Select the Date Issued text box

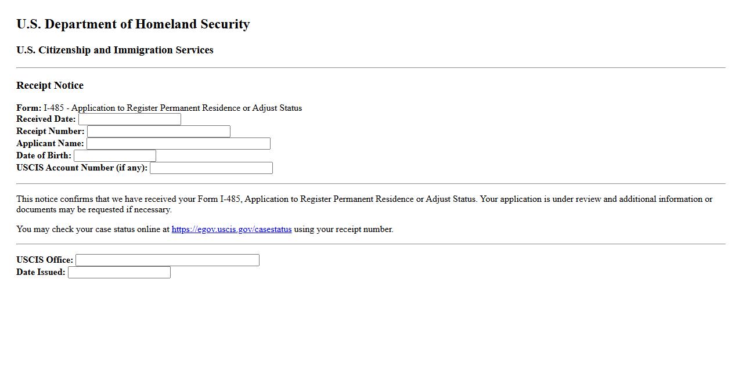point(119,273)
